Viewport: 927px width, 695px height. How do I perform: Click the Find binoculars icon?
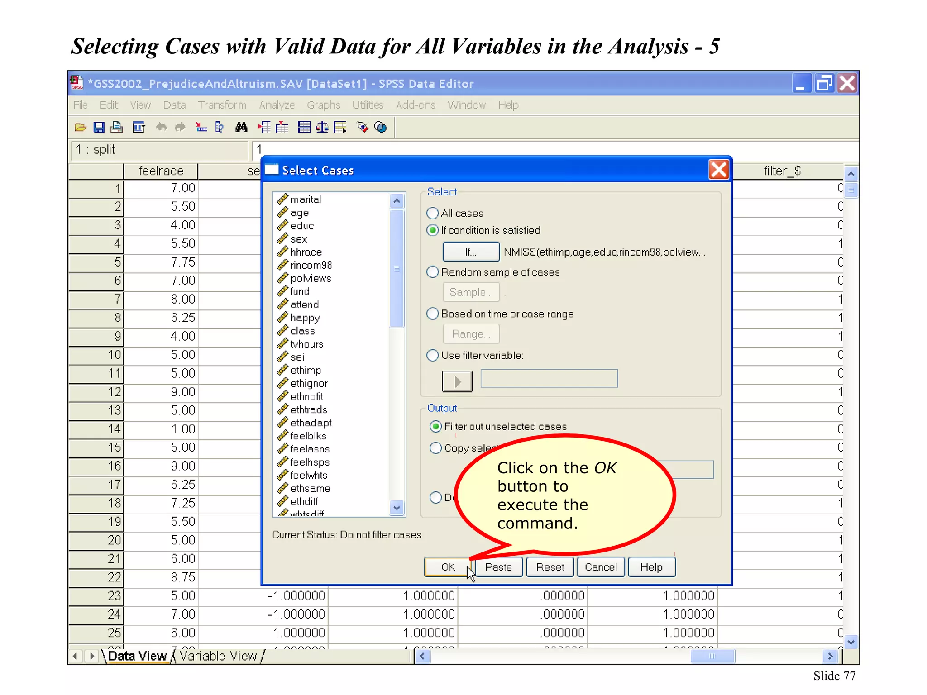241,128
